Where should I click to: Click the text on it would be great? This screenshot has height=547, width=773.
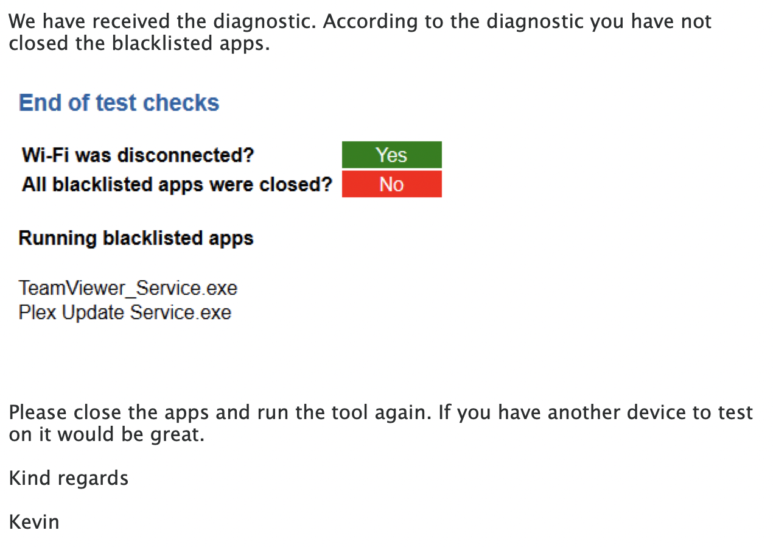pyautogui.click(x=107, y=436)
